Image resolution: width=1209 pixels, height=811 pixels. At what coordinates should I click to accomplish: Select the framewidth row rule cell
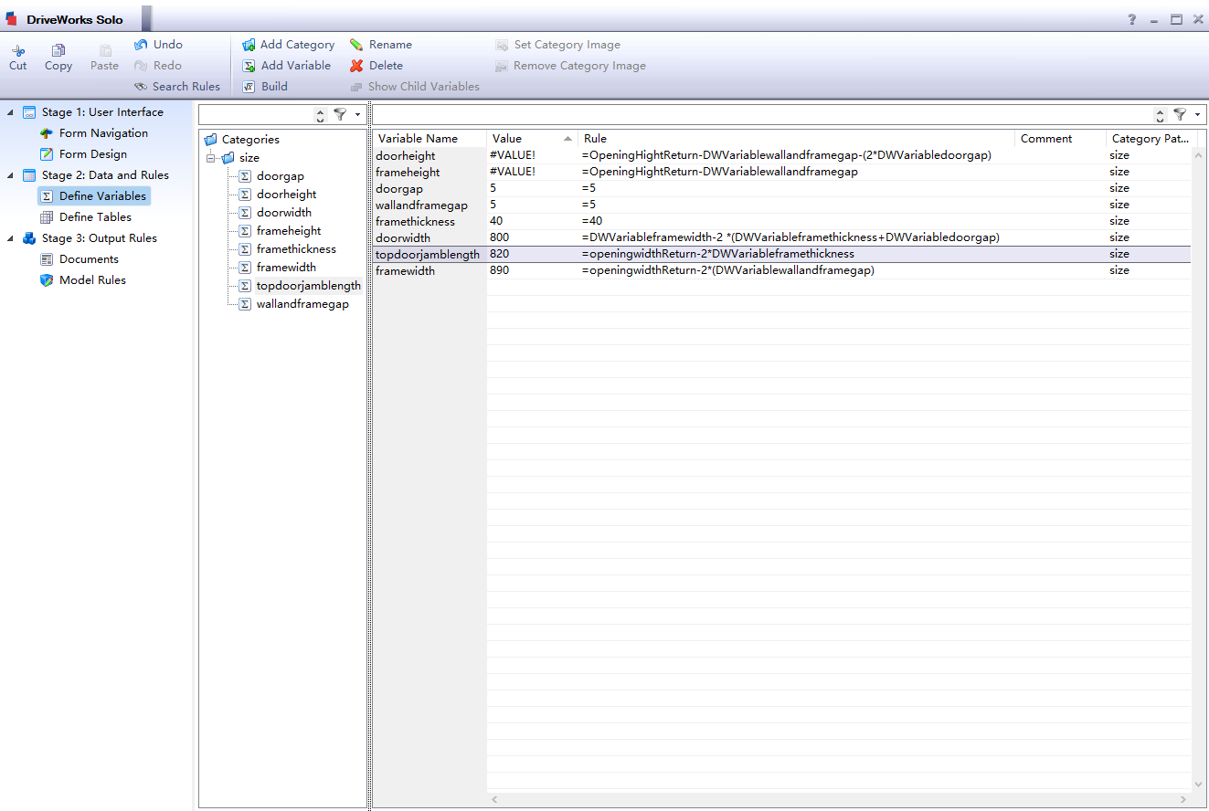pyautogui.click(x=727, y=271)
